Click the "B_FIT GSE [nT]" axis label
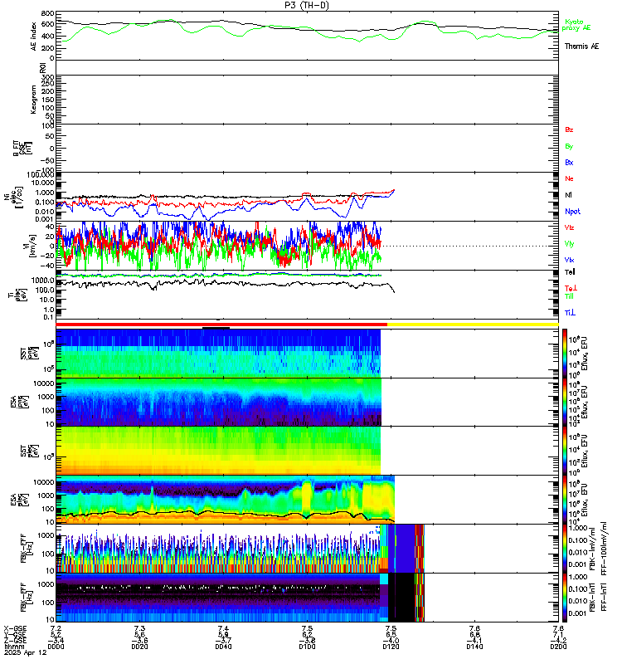The image size is (622, 664). click(x=22, y=149)
